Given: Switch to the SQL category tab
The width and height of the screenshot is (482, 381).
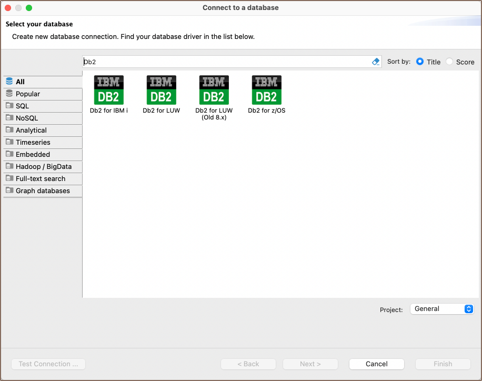Looking at the screenshot, I should tap(23, 106).
